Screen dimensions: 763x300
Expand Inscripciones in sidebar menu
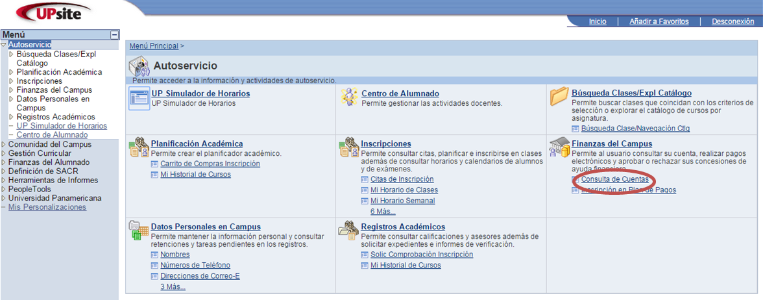(x=12, y=81)
